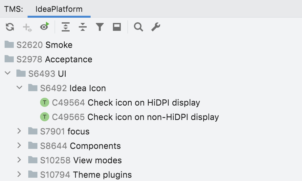The image size is (302, 181).
Task: Toggle the preview panel icon
Action: pyautogui.click(x=117, y=27)
